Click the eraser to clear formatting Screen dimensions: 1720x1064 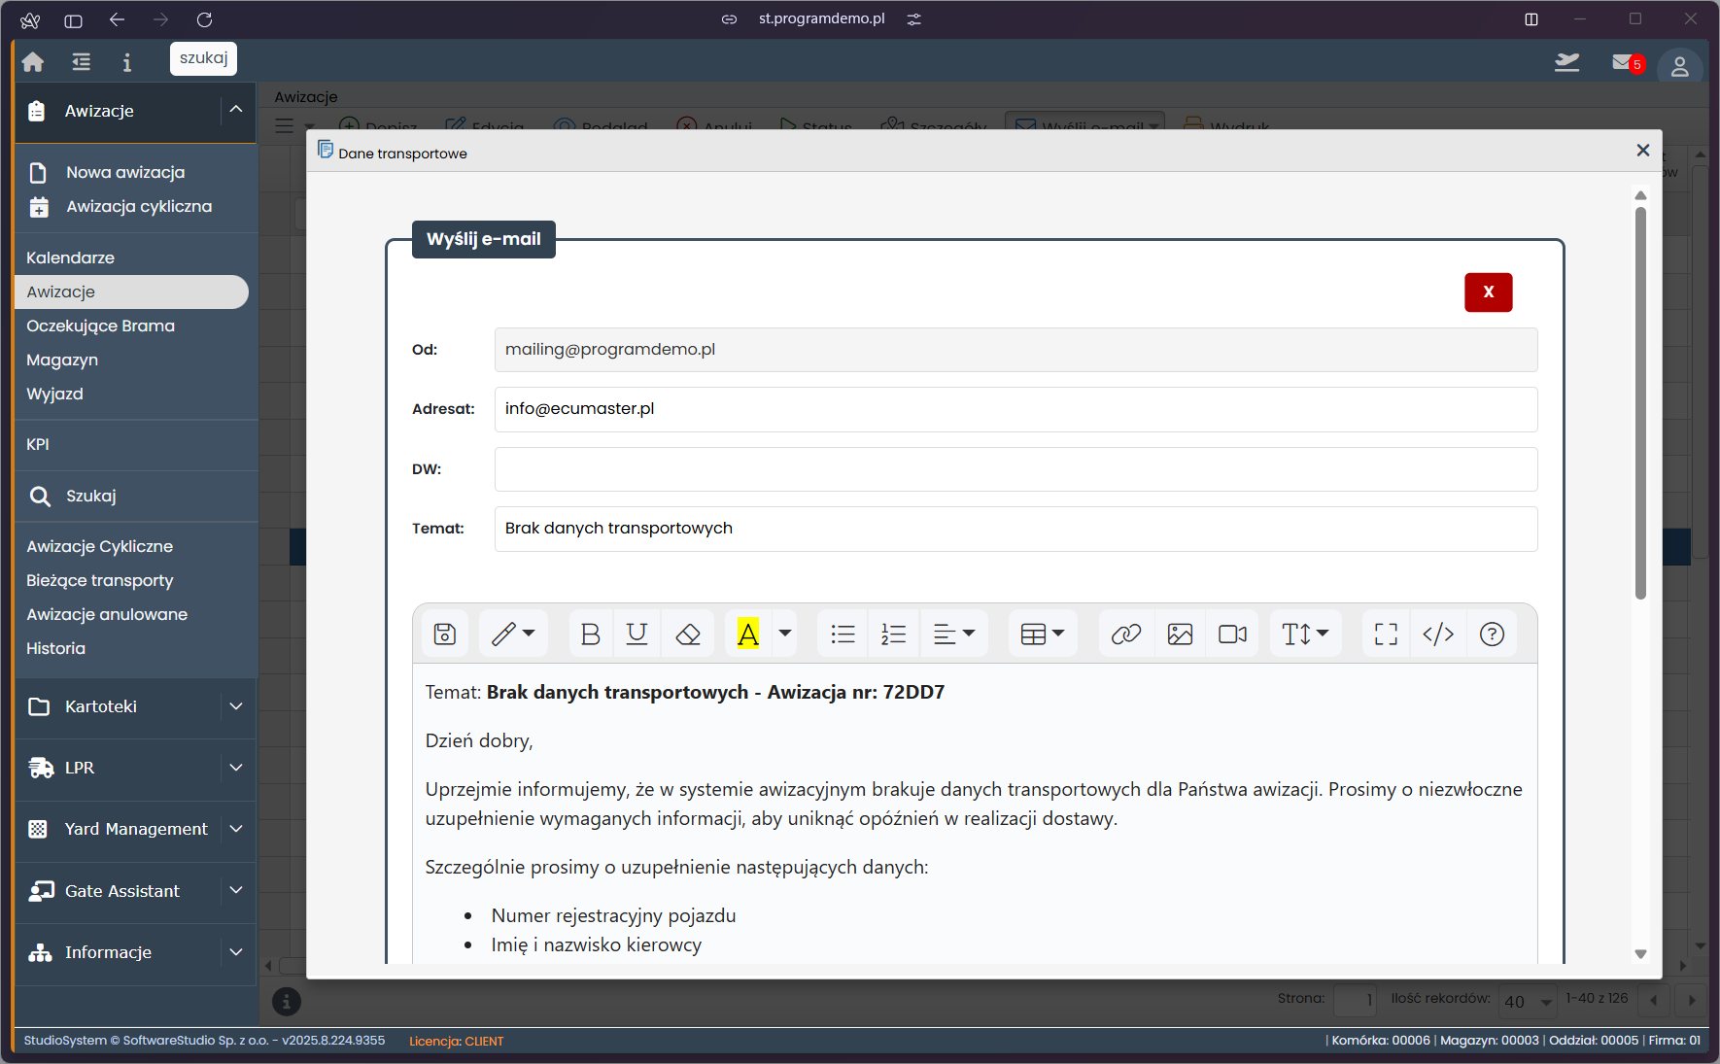tap(688, 635)
